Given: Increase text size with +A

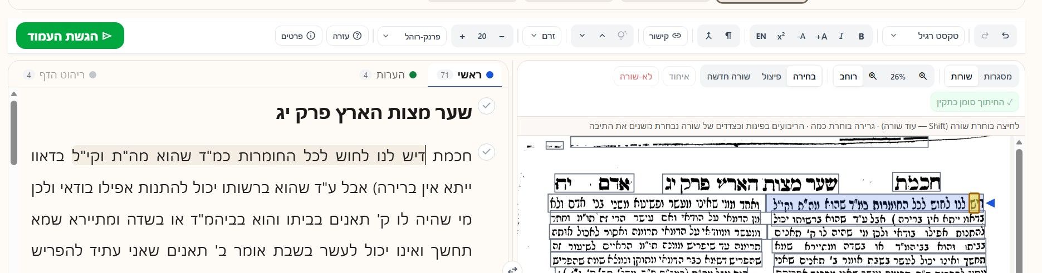Looking at the screenshot, I should 821,36.
